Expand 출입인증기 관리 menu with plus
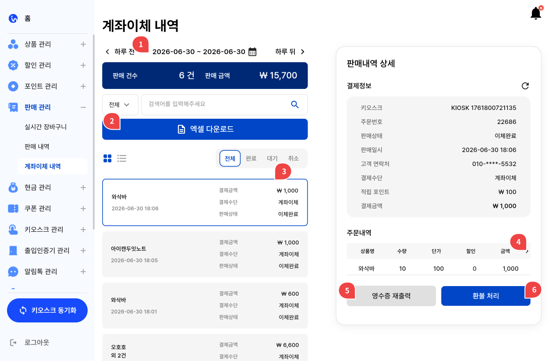 (x=83, y=251)
